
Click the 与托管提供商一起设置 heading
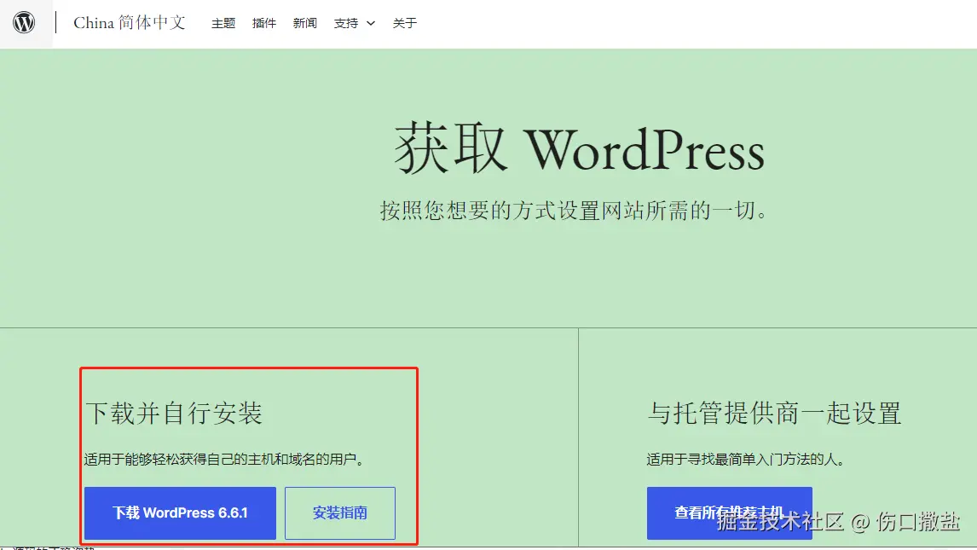coord(774,413)
